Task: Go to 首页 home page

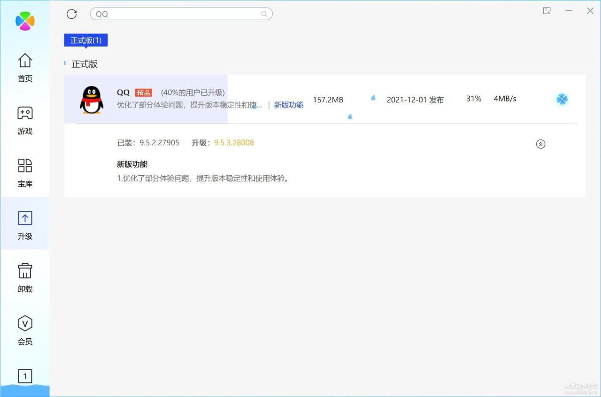Action: [x=25, y=68]
